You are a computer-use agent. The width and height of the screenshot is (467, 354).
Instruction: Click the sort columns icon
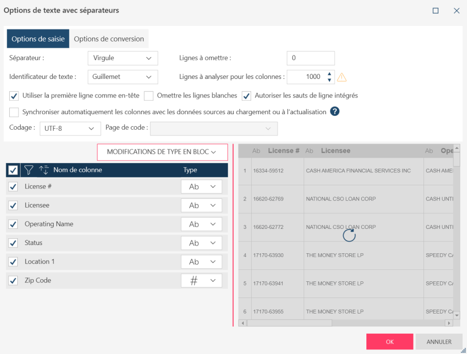click(44, 170)
